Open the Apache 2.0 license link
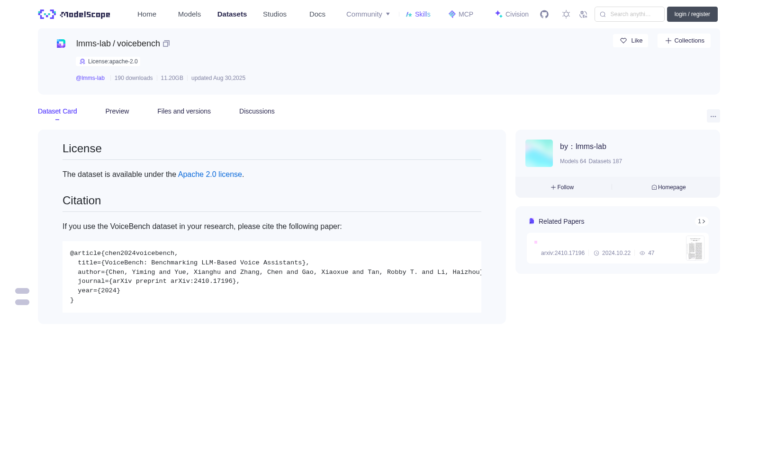This screenshot has height=473, width=758. click(210, 175)
